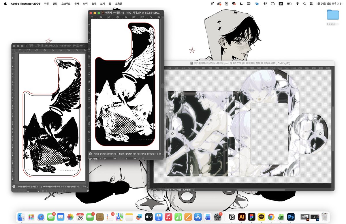Click Photoshop zoom field showing 68.71%

[x=152, y=190]
